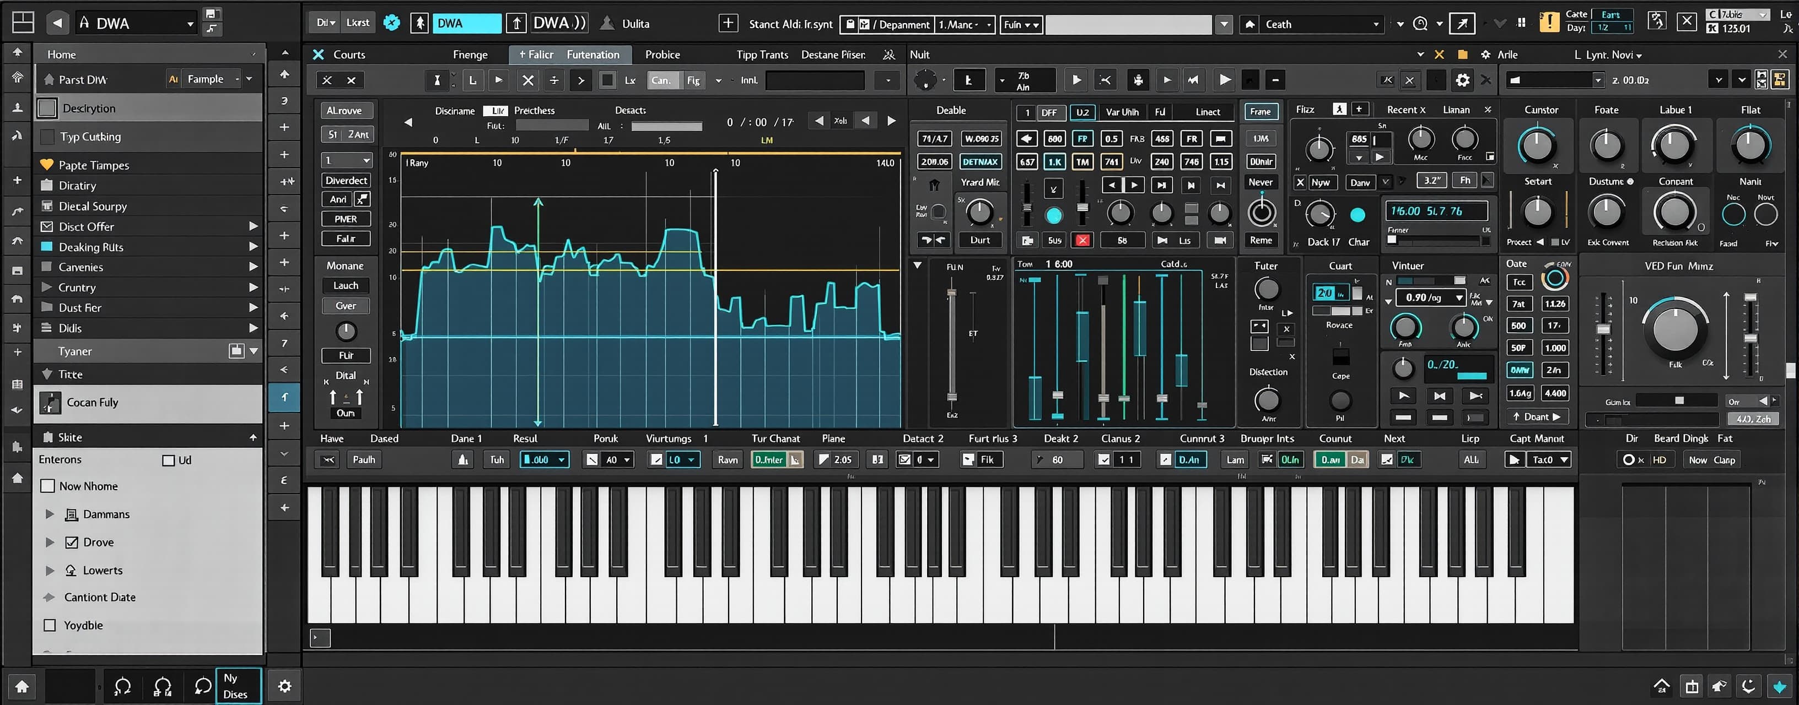Viewport: 1799px width, 705px height.
Task: Toggle the Ud checkbox
Action: click(x=168, y=460)
